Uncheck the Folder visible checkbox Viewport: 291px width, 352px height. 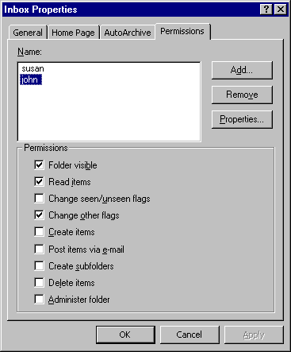[39, 165]
